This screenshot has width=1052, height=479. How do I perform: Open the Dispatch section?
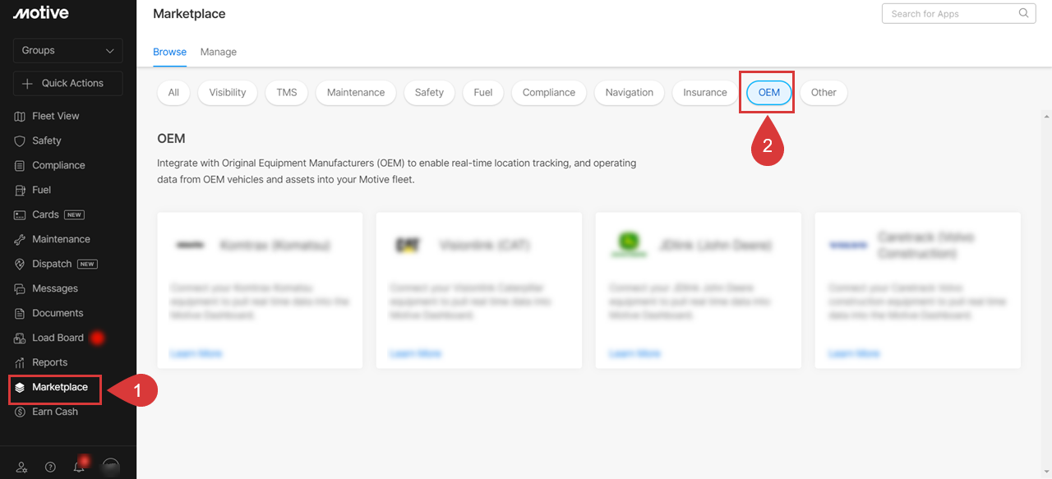[56, 264]
